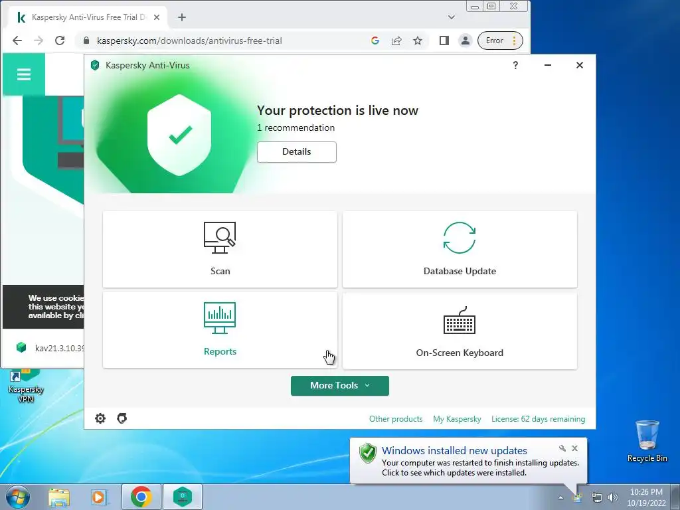This screenshot has width=680, height=510.
Task: Open a new Chrome tab
Action: pos(182,17)
